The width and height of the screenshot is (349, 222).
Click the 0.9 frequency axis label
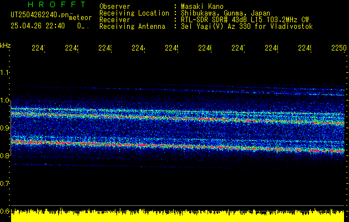[5, 128]
